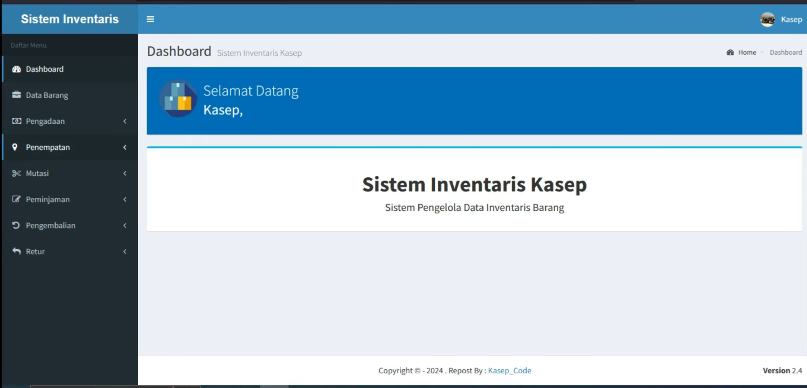Expand the Pengembalian submenu chevron
This screenshot has height=388, width=807.
point(125,225)
